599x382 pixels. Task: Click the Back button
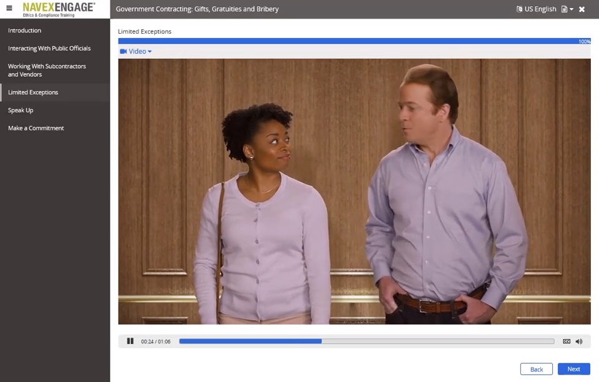[x=537, y=369]
